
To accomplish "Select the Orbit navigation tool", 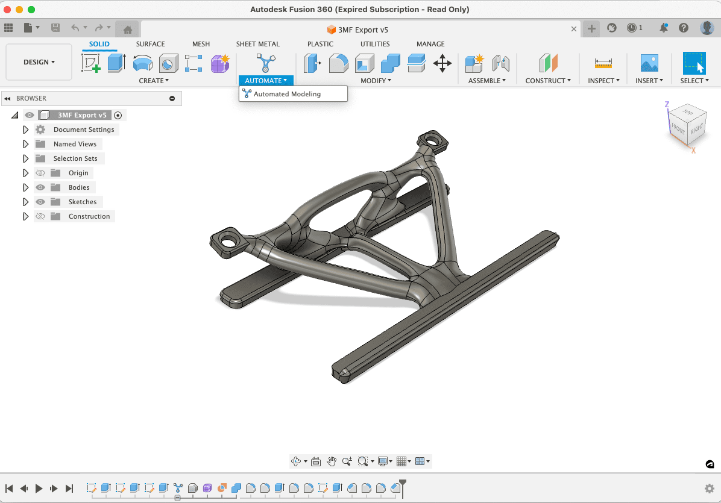I will coord(296,461).
